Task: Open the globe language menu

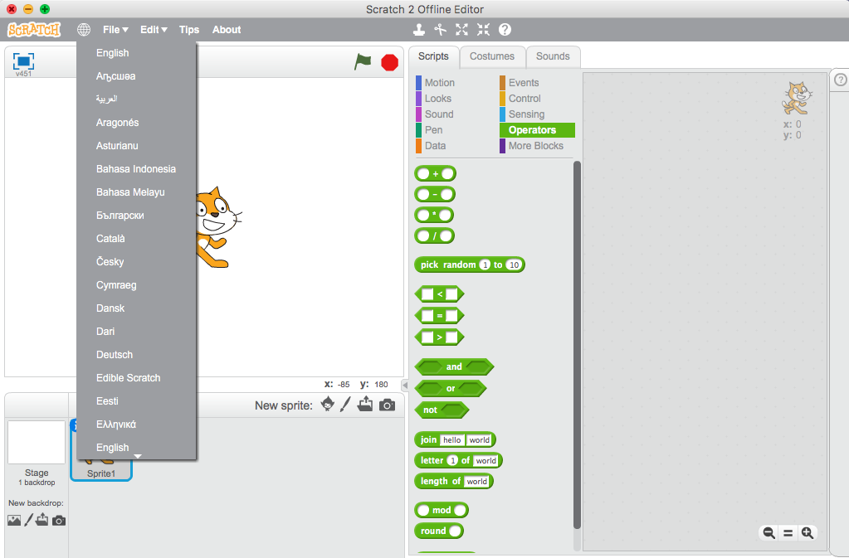Action: [83, 30]
